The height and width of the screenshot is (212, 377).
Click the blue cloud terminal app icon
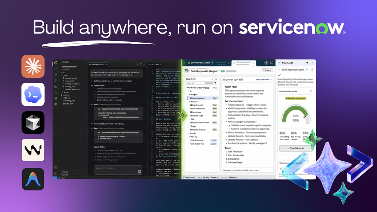33,94
